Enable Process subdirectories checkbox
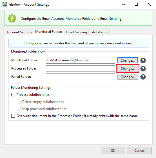Viewport: 156px width, 158px height. (x=13, y=95)
